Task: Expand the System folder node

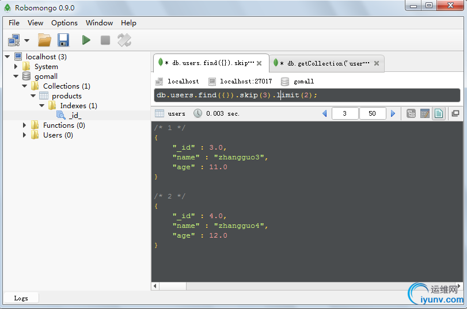Action: (x=16, y=66)
